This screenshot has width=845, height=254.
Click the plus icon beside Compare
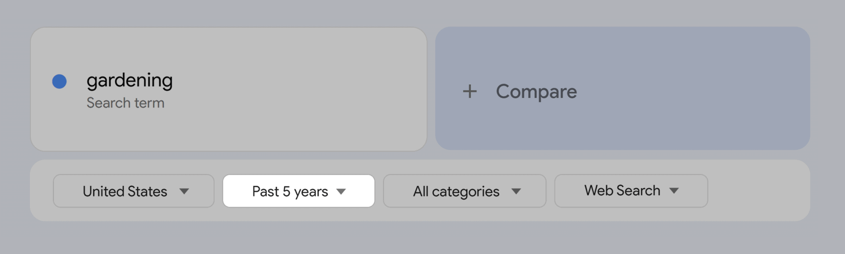click(470, 92)
